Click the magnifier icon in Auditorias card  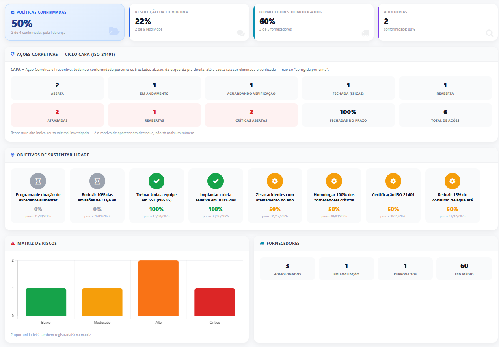490,33
